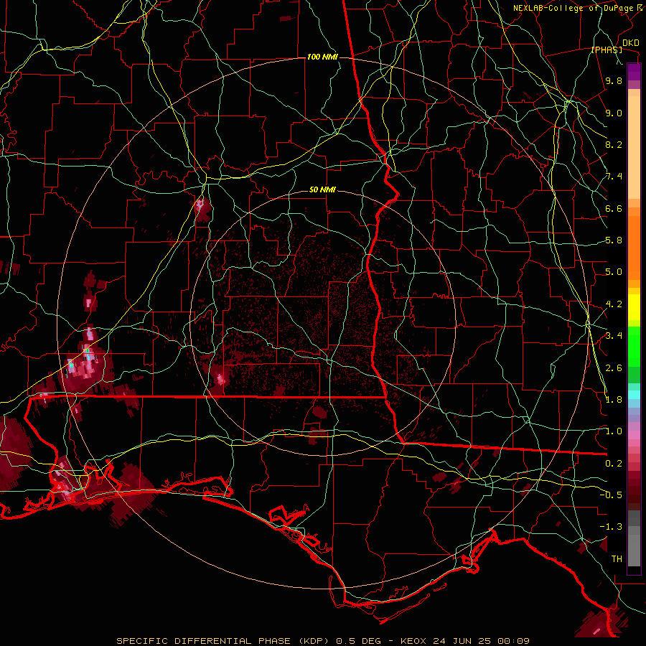Click the TH threshold label

point(617,558)
